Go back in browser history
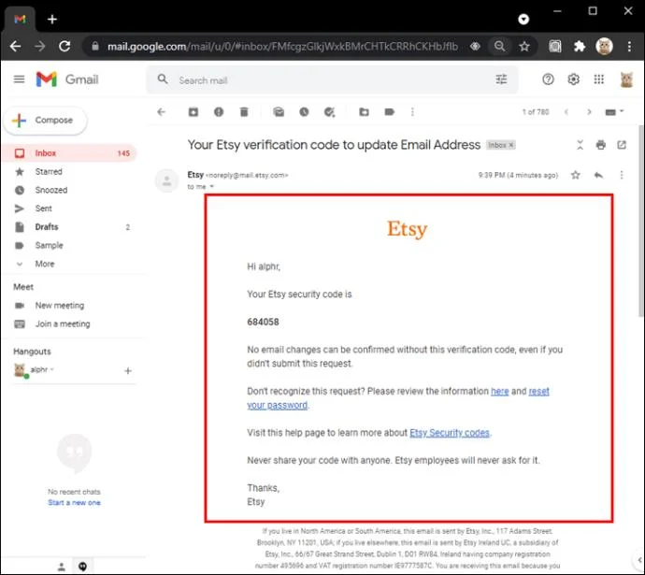This screenshot has width=645, height=575. 15,46
